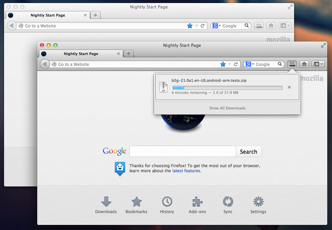
Task: Click the b2g-21.0a1.en-US.android-arm.tests.zip file name
Action: tap(209, 80)
